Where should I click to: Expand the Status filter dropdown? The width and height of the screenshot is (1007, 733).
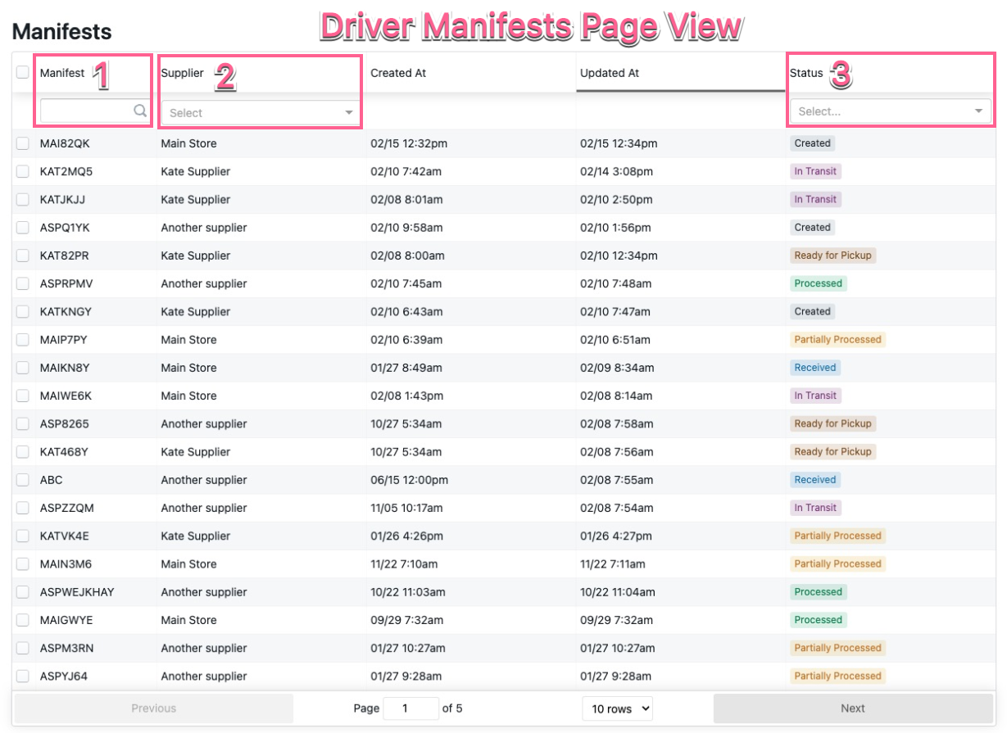coord(890,111)
